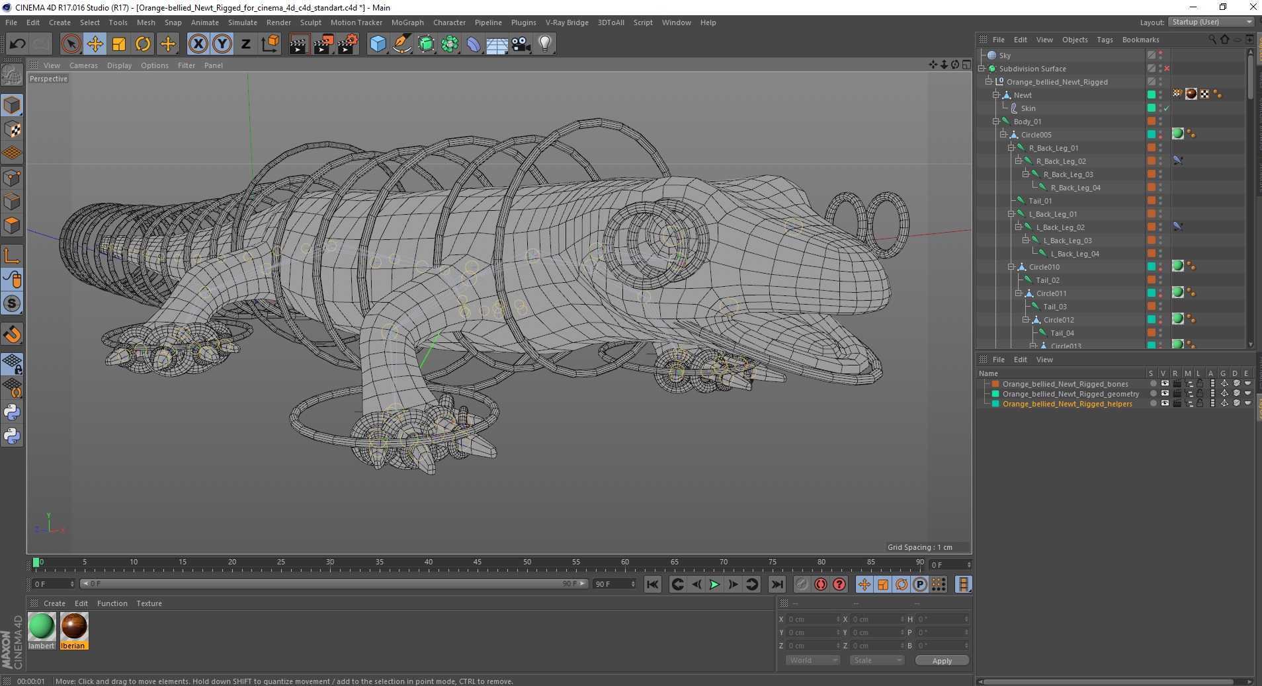Open the viewport Cameras menu
1262x686 pixels.
click(83, 65)
